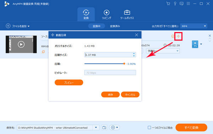The image size is (213, 134).
Task: Open the 字幕なし subtitle dropdown
Action: [163, 51]
